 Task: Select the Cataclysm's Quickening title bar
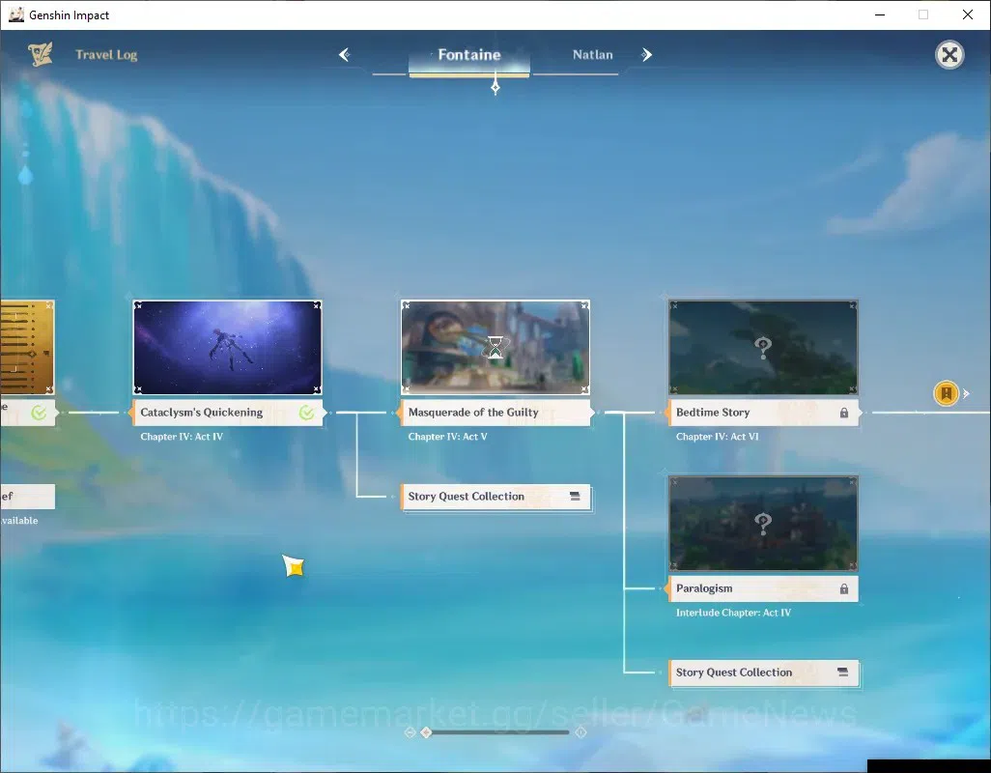(228, 413)
